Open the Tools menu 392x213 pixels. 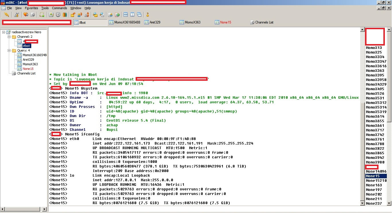(x=45, y=8)
